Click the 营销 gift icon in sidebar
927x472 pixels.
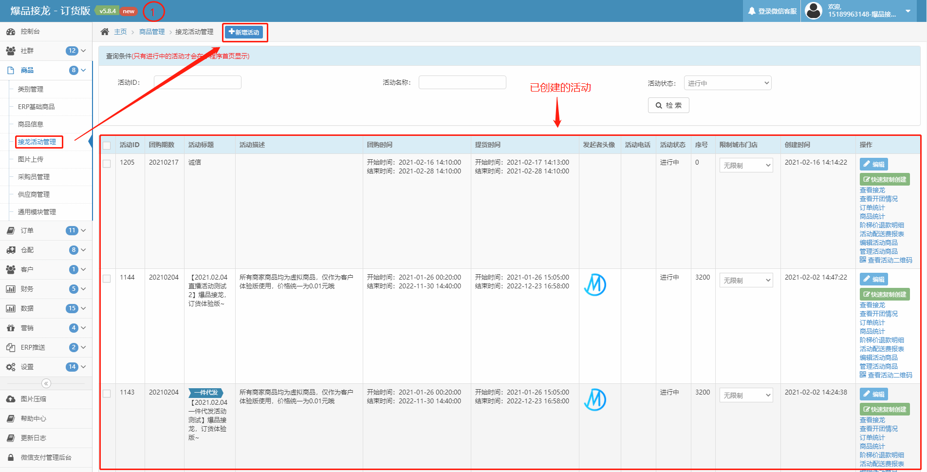point(11,328)
